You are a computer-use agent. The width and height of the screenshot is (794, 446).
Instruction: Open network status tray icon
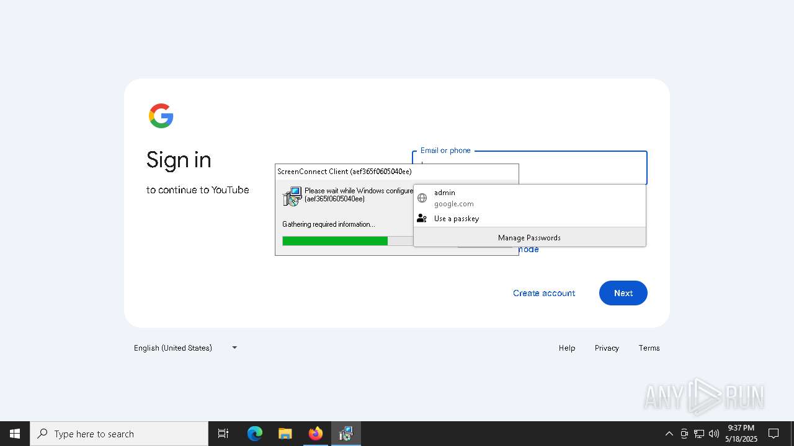pos(699,434)
